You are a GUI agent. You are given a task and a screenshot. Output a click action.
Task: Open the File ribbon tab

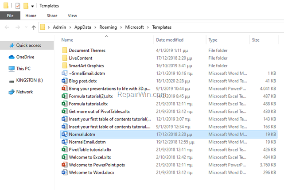point(10,16)
